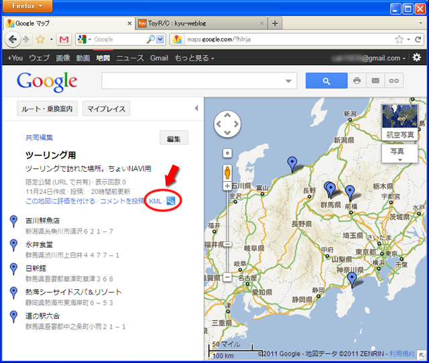This screenshot has width=429, height=363.
Task: Click the blue map pin on the Niigata coast
Action: 292,164
